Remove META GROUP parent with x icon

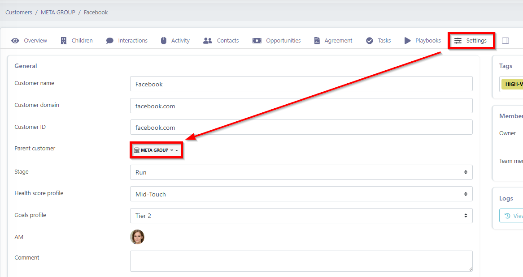point(171,150)
